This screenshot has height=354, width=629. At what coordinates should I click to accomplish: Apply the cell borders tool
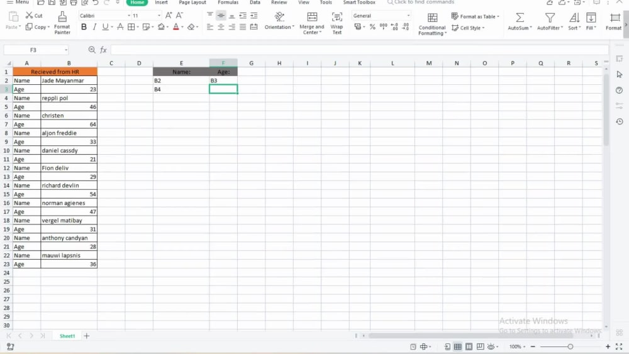[x=131, y=27]
